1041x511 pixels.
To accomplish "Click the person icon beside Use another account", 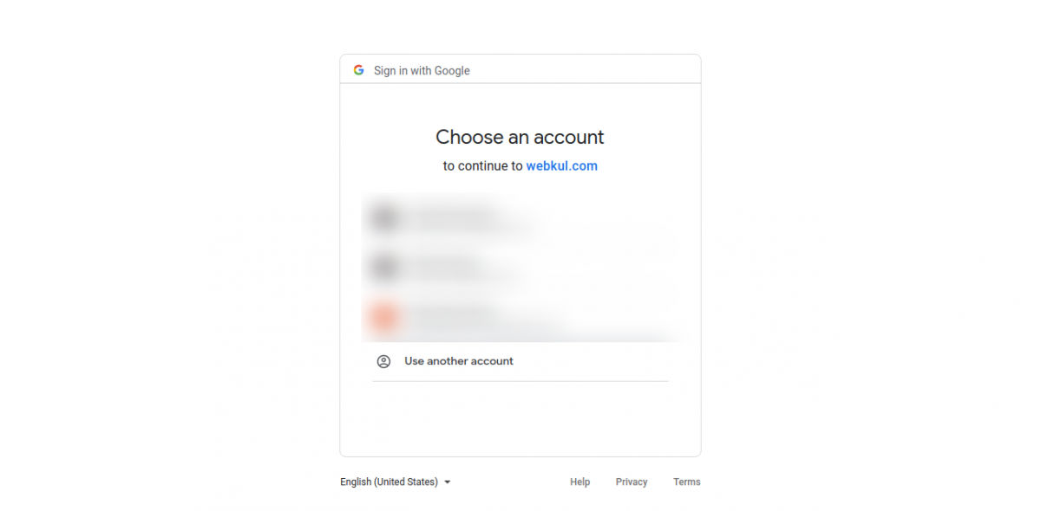I will tap(384, 361).
